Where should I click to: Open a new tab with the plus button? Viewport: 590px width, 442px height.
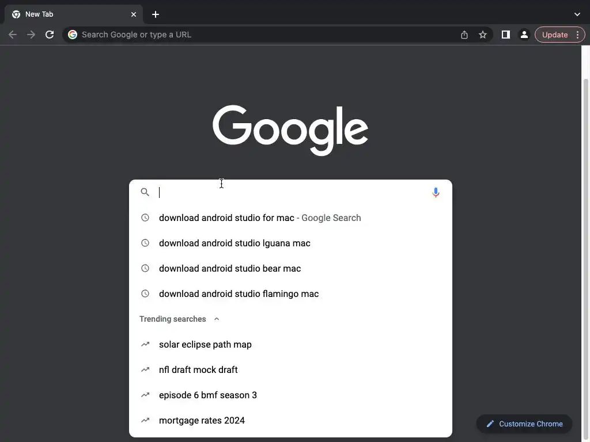click(x=156, y=14)
